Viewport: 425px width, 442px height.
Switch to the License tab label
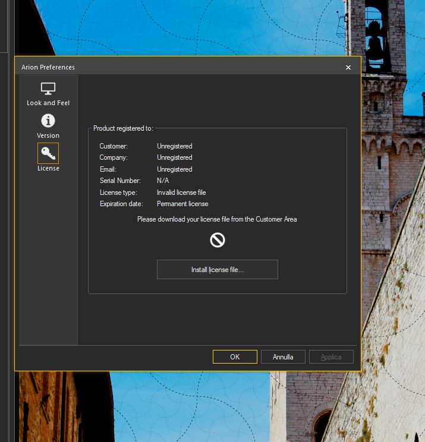pos(49,168)
